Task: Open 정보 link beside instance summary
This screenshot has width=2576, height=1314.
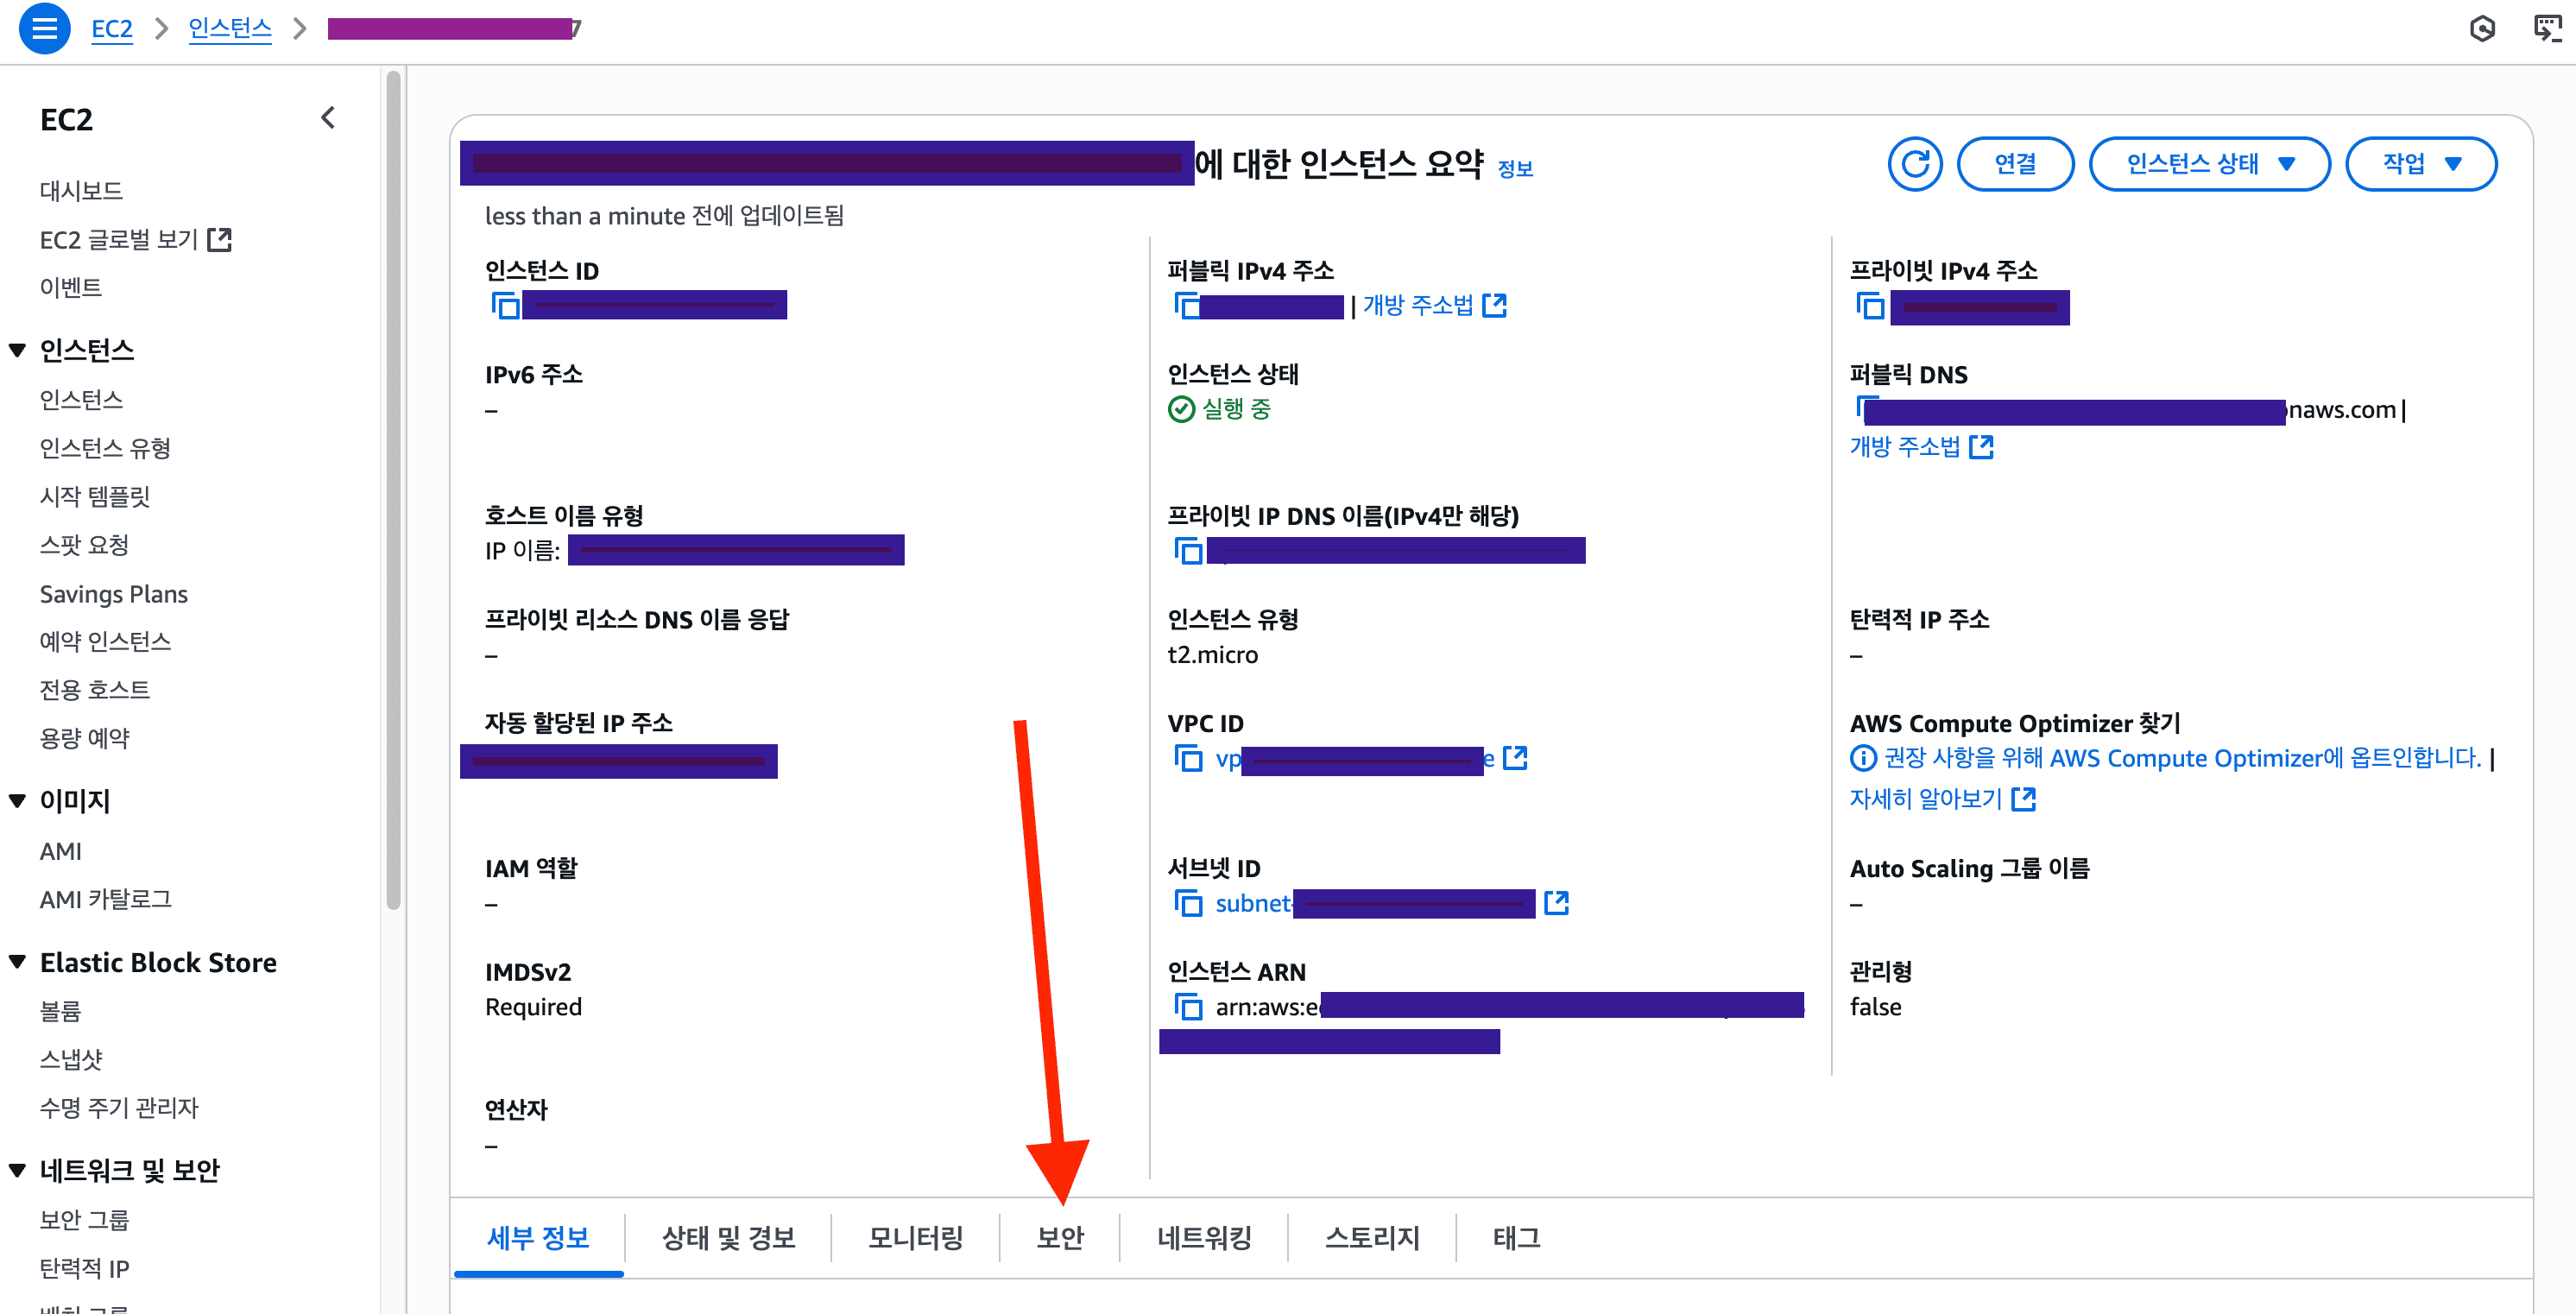Action: coord(1515,169)
